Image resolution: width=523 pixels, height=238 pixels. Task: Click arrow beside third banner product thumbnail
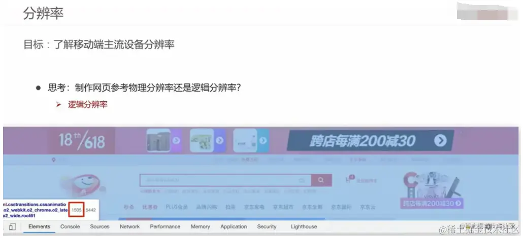click(263, 140)
